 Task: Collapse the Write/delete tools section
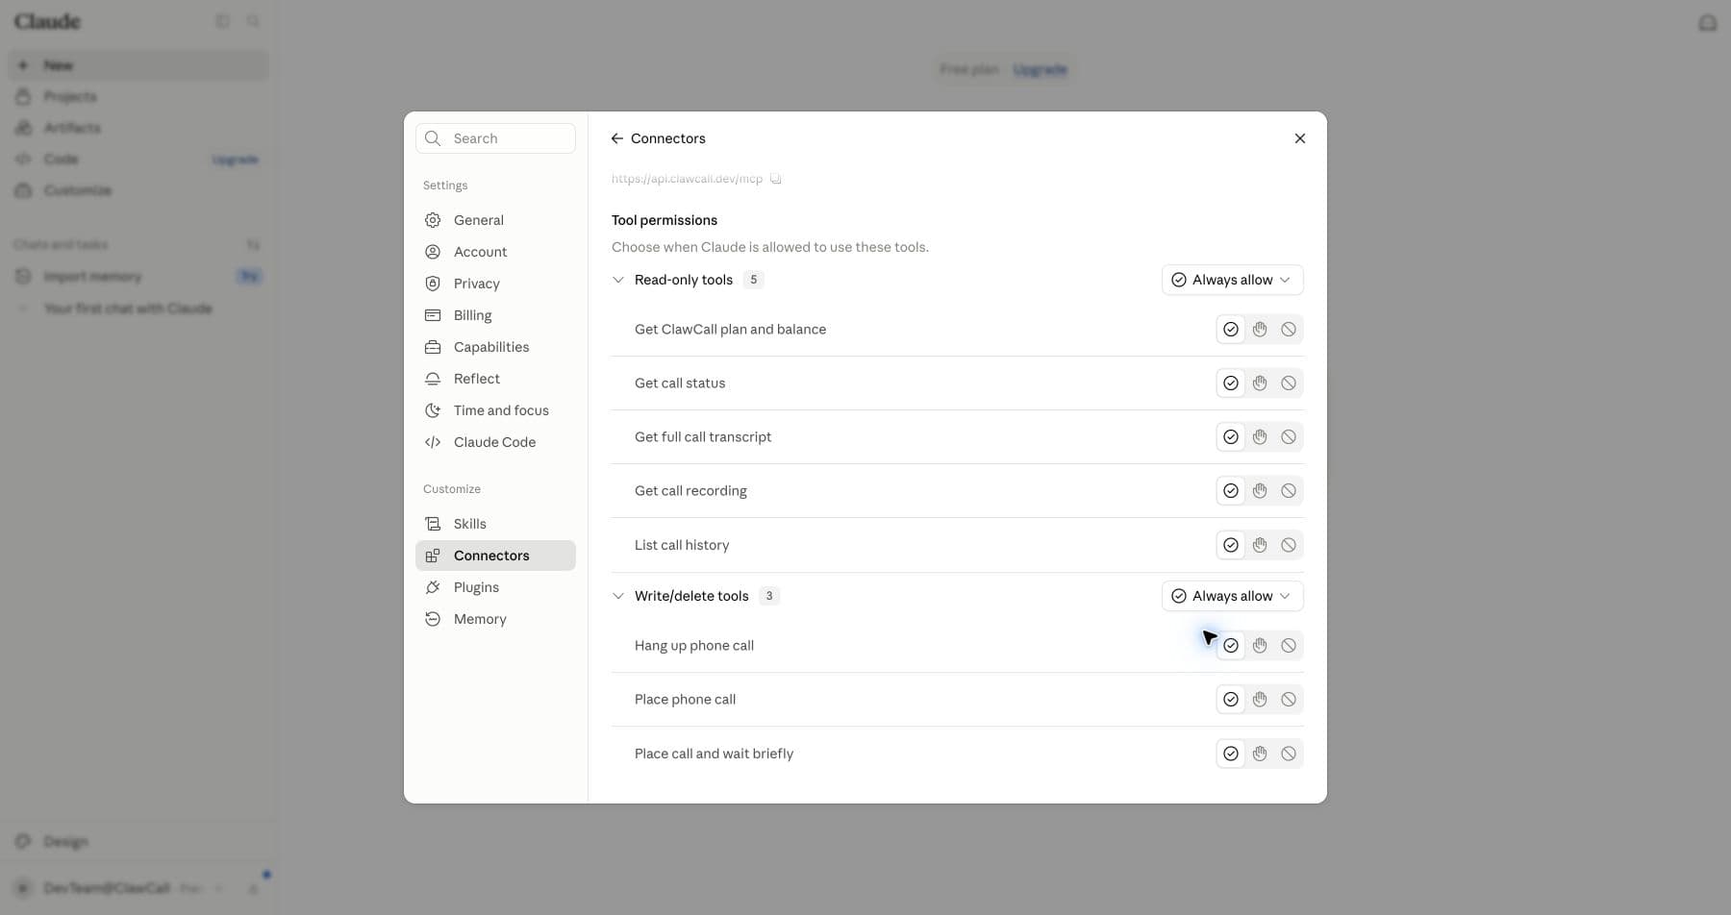point(618,596)
